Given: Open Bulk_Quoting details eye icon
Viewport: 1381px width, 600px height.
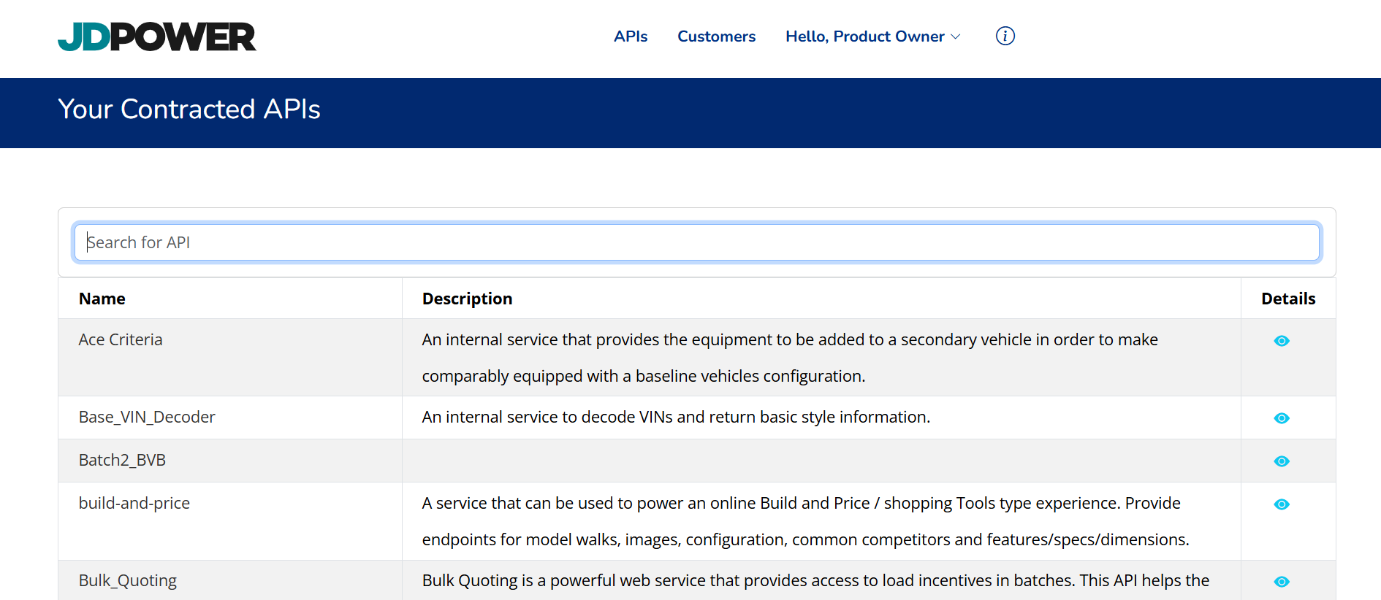Looking at the screenshot, I should 1281,582.
